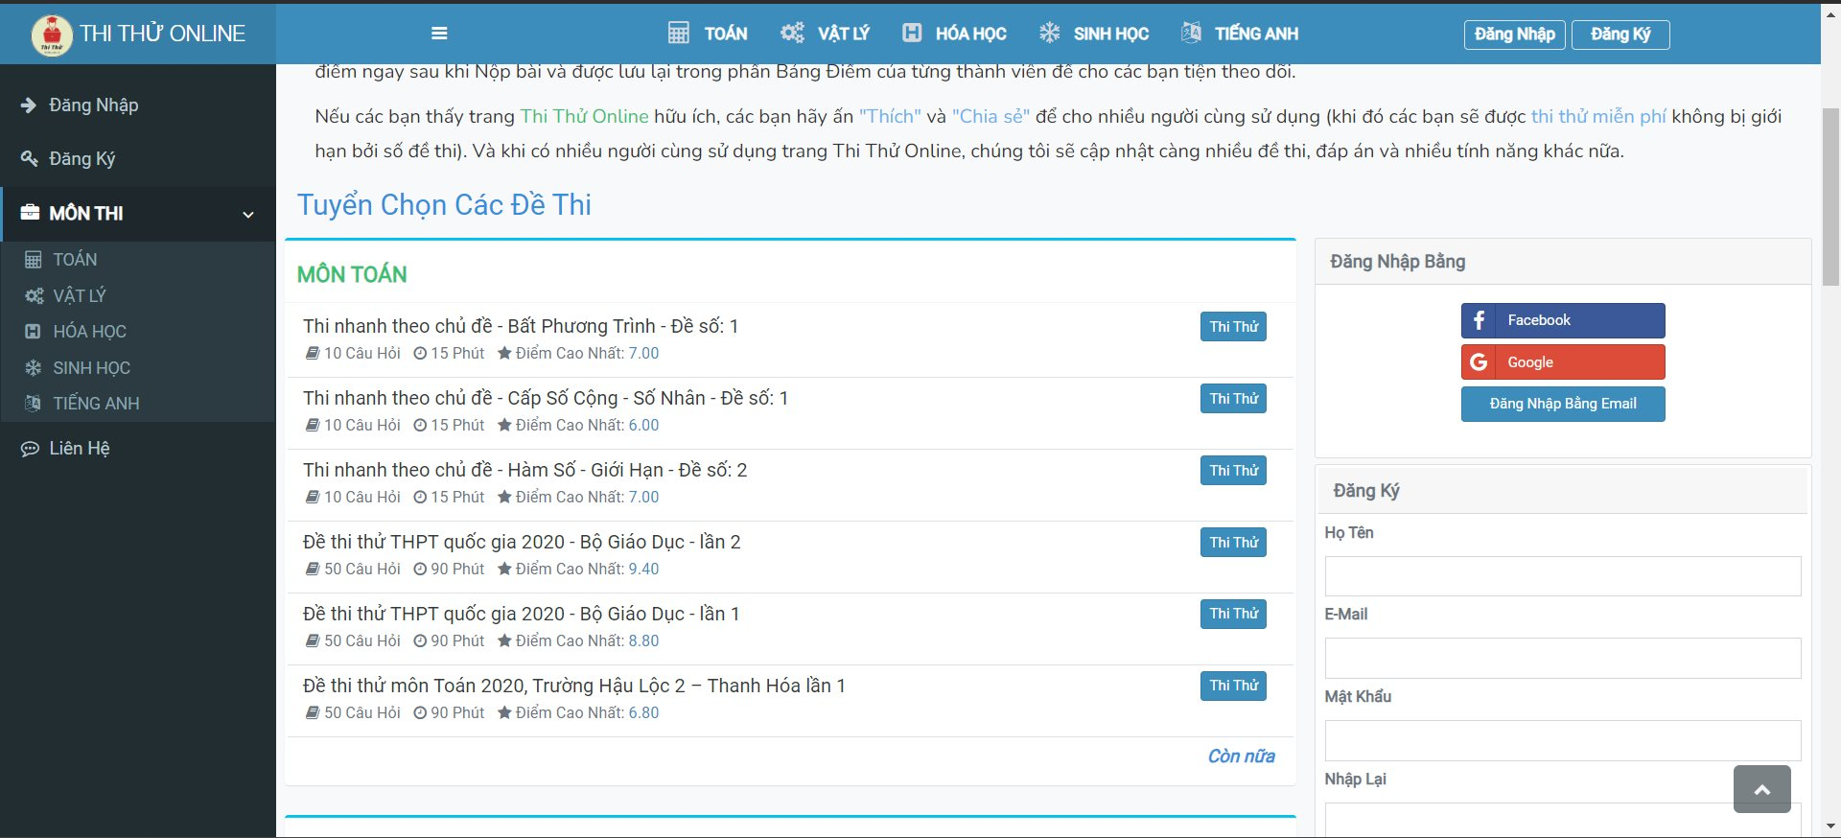Click the key icon beside sidebar Đăng Ký
The image size is (1841, 838).
point(29,158)
